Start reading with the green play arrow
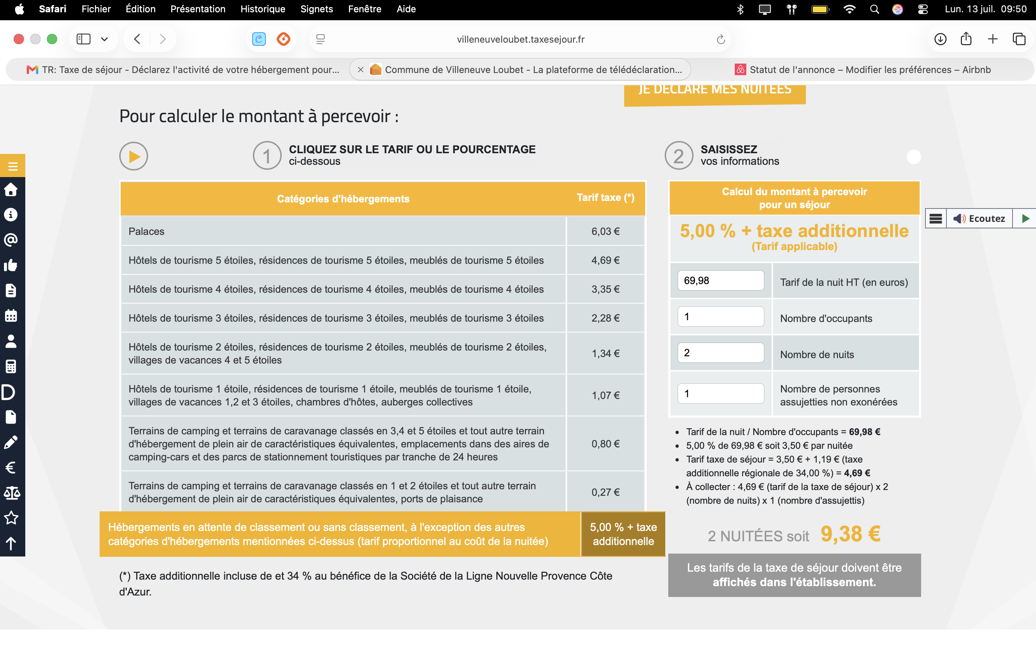Image resolution: width=1036 pixels, height=649 pixels. tap(1025, 219)
